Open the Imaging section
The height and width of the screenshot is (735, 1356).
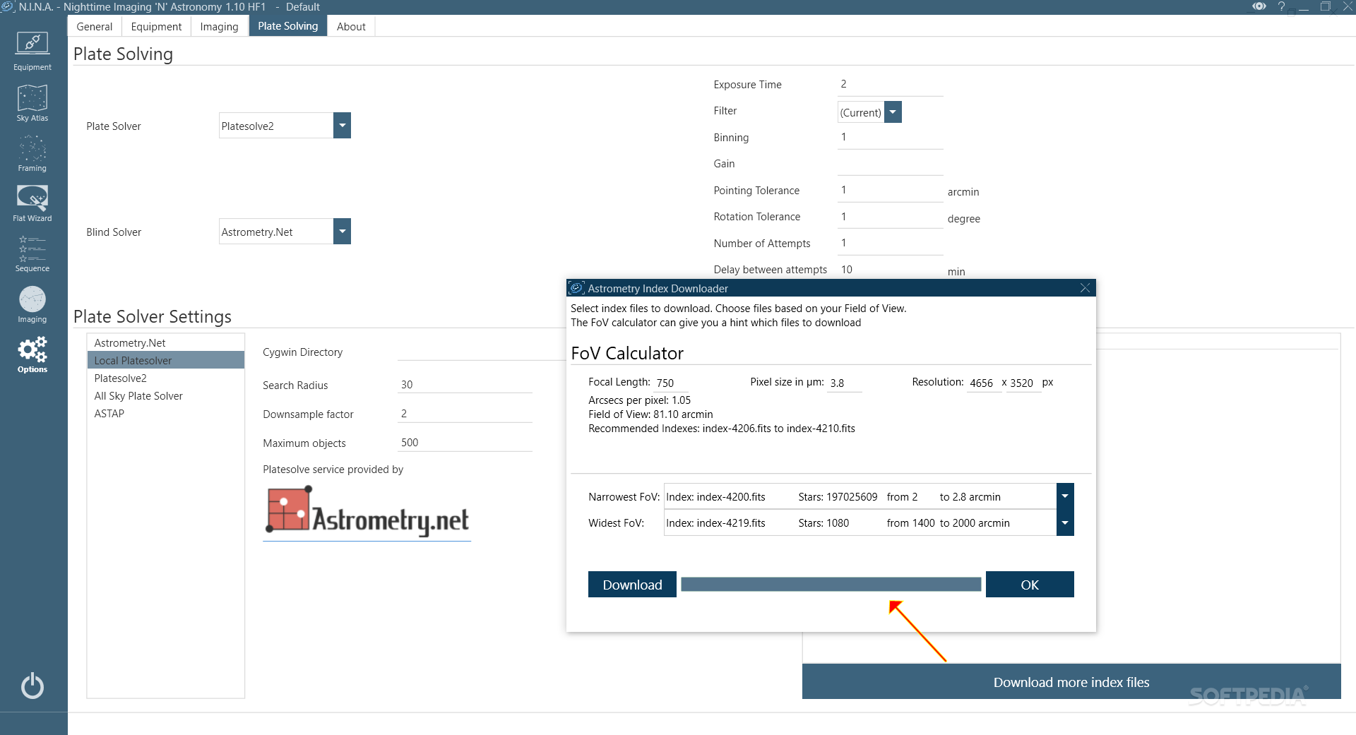(x=32, y=304)
